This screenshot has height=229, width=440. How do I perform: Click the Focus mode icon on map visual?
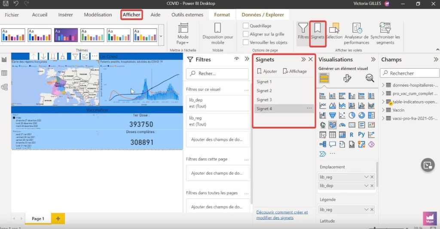[85, 56]
